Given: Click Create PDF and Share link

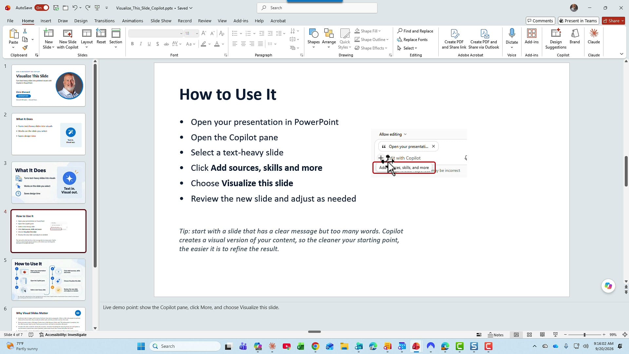Looking at the screenshot, I should pyautogui.click(x=454, y=39).
